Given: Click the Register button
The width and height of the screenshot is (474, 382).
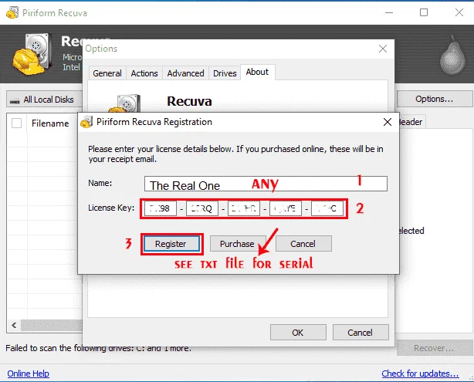Looking at the screenshot, I should [171, 244].
